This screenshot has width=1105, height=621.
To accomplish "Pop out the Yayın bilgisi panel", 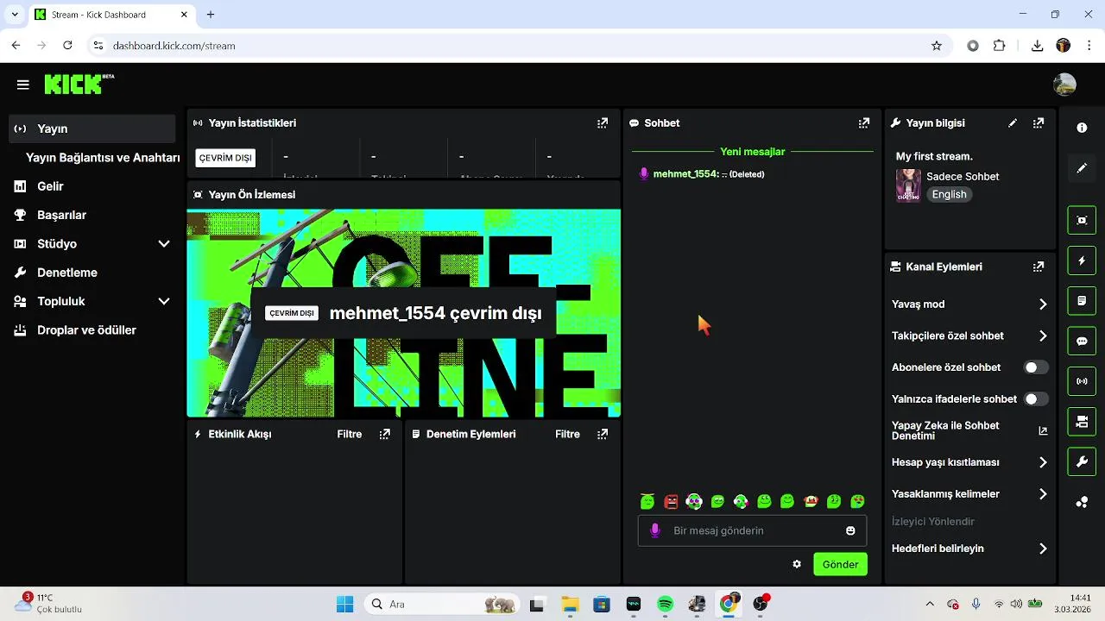I will pos(1039,123).
